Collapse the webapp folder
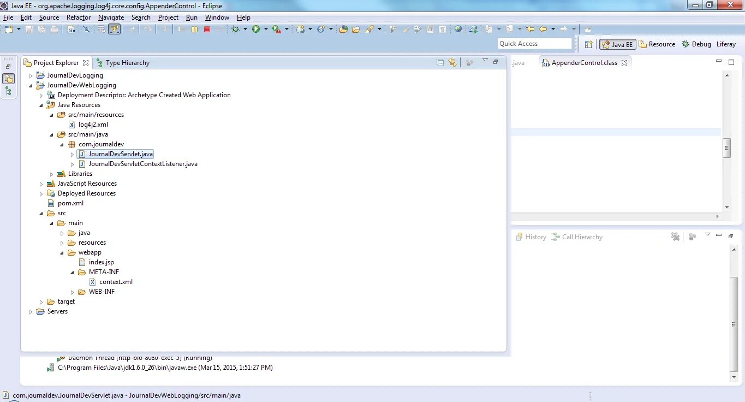Screen dimensions: 745x402 (62, 253)
